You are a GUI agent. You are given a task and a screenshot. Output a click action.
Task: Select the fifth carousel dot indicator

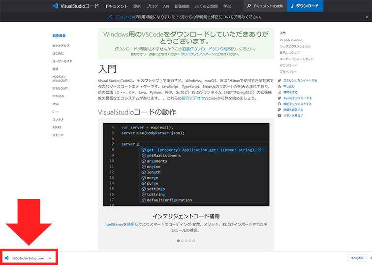tap(193, 241)
